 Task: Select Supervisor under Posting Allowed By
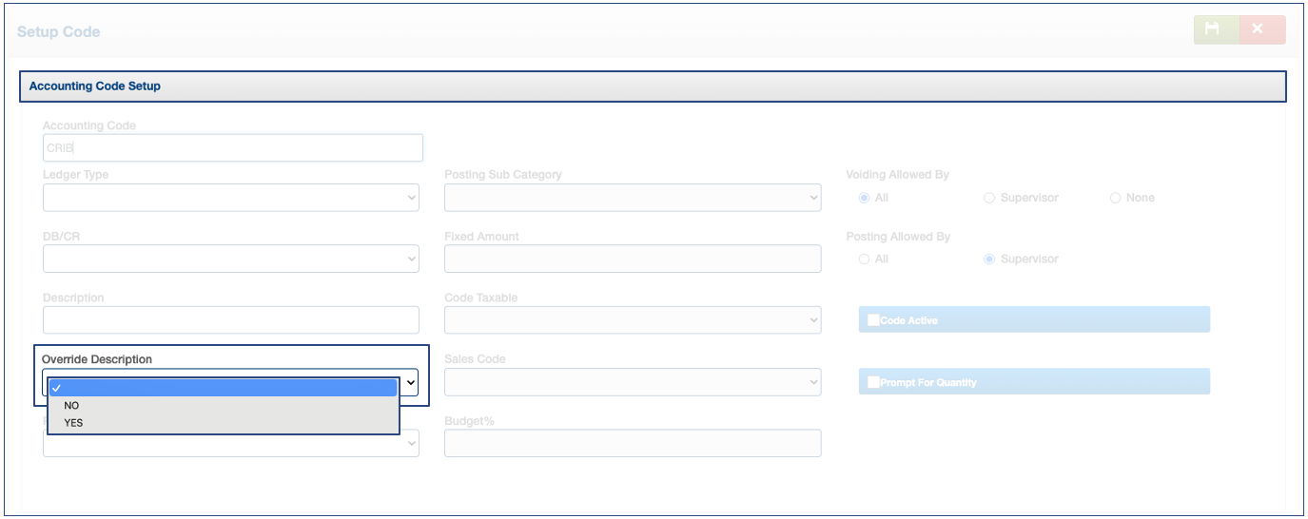pyautogui.click(x=989, y=259)
